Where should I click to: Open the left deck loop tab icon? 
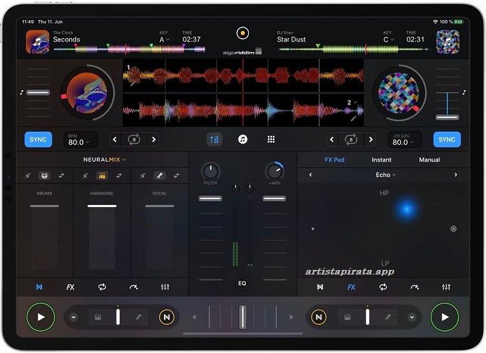point(102,287)
